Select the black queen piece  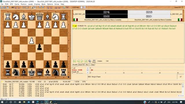[40, 72]
